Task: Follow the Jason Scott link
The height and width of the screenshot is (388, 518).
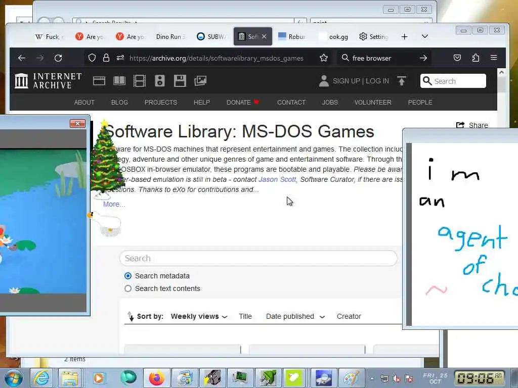Action: pos(277,179)
